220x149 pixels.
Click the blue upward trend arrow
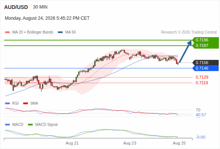point(185,51)
